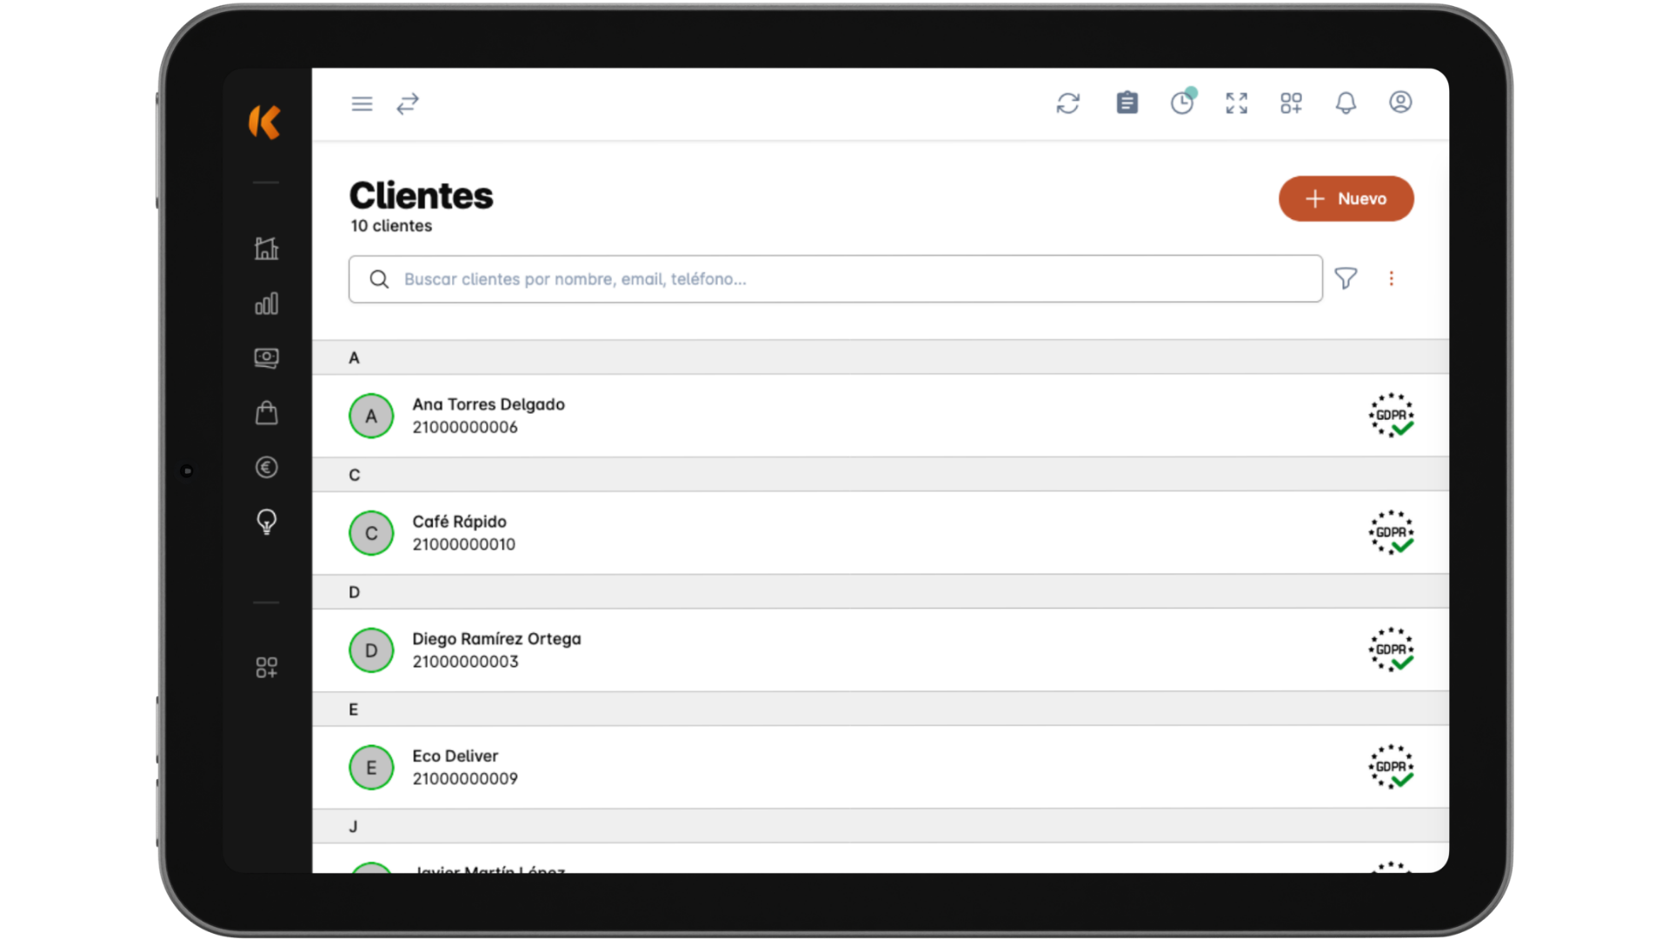Open the clipboard orders icon
The image size is (1669, 939).
(1127, 103)
